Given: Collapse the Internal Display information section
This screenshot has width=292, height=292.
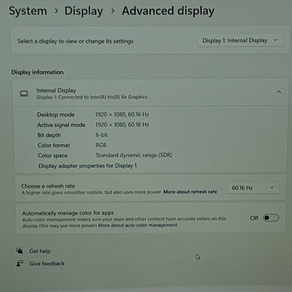Looking at the screenshot, I should pos(279,92).
